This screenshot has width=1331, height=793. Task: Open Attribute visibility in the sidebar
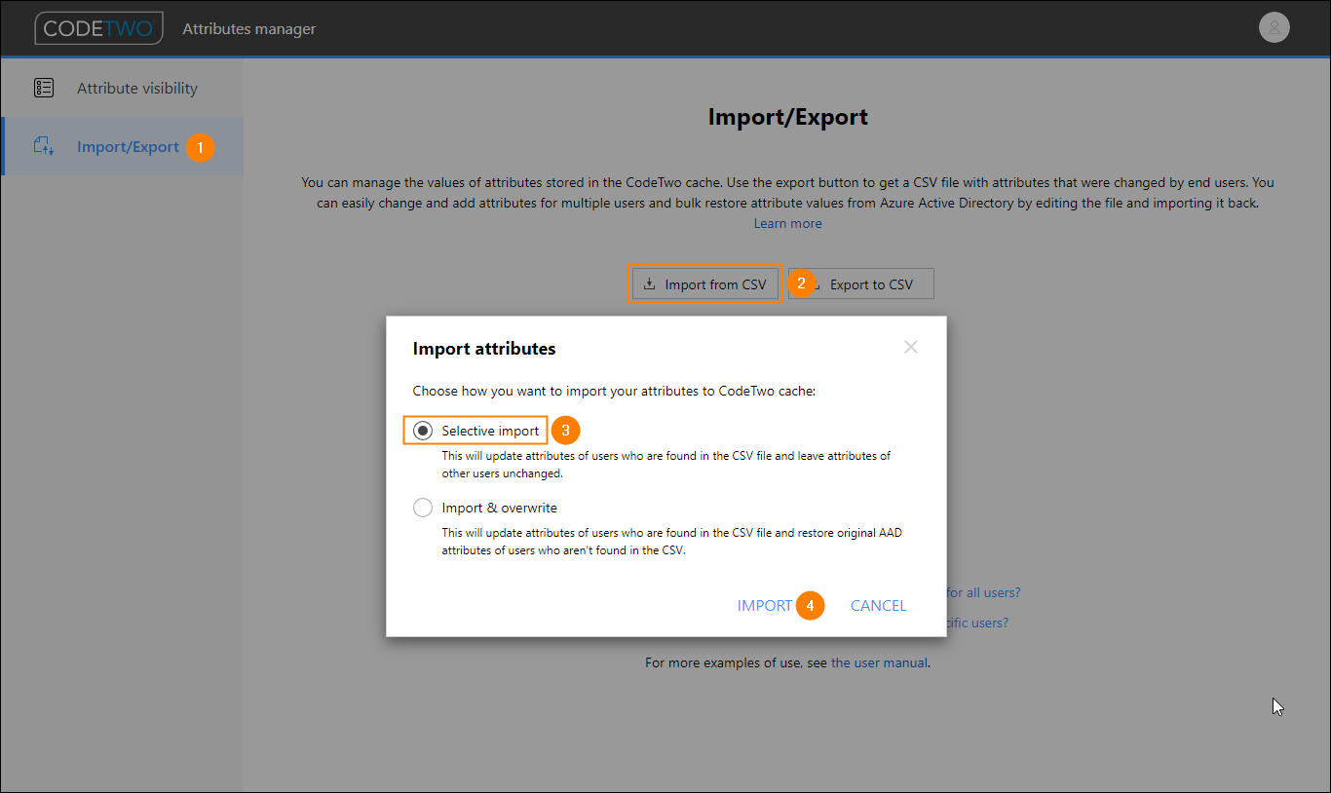123,88
